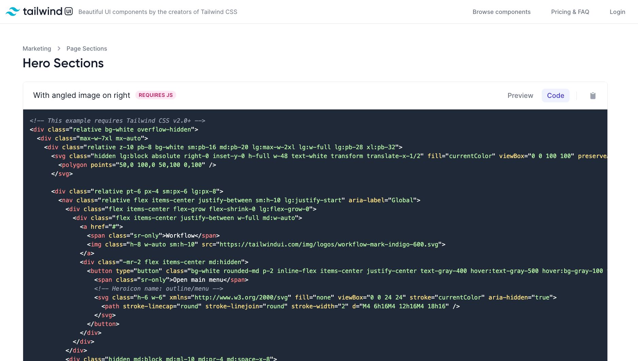The height and width of the screenshot is (361, 638).
Task: Open the Page Sections breadcrumb
Action: [87, 49]
